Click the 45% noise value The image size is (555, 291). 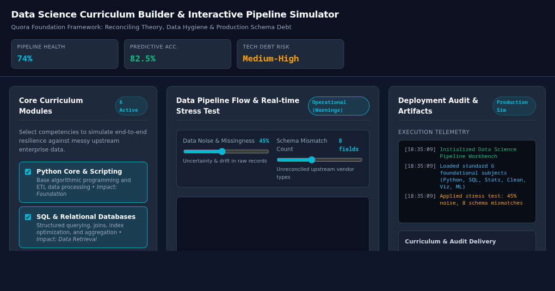pyautogui.click(x=264, y=141)
